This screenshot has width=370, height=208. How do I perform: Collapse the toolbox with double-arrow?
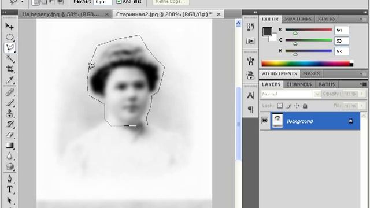[4, 12]
